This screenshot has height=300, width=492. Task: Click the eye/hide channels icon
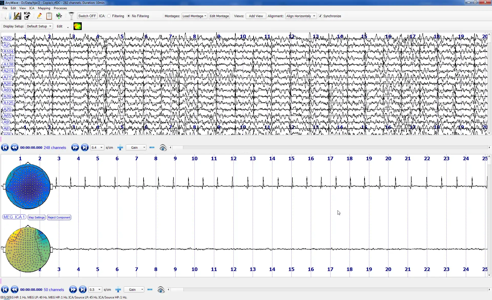(163, 147)
